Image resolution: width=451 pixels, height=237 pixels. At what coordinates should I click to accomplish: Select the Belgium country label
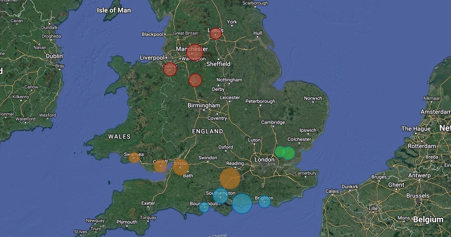point(428,220)
